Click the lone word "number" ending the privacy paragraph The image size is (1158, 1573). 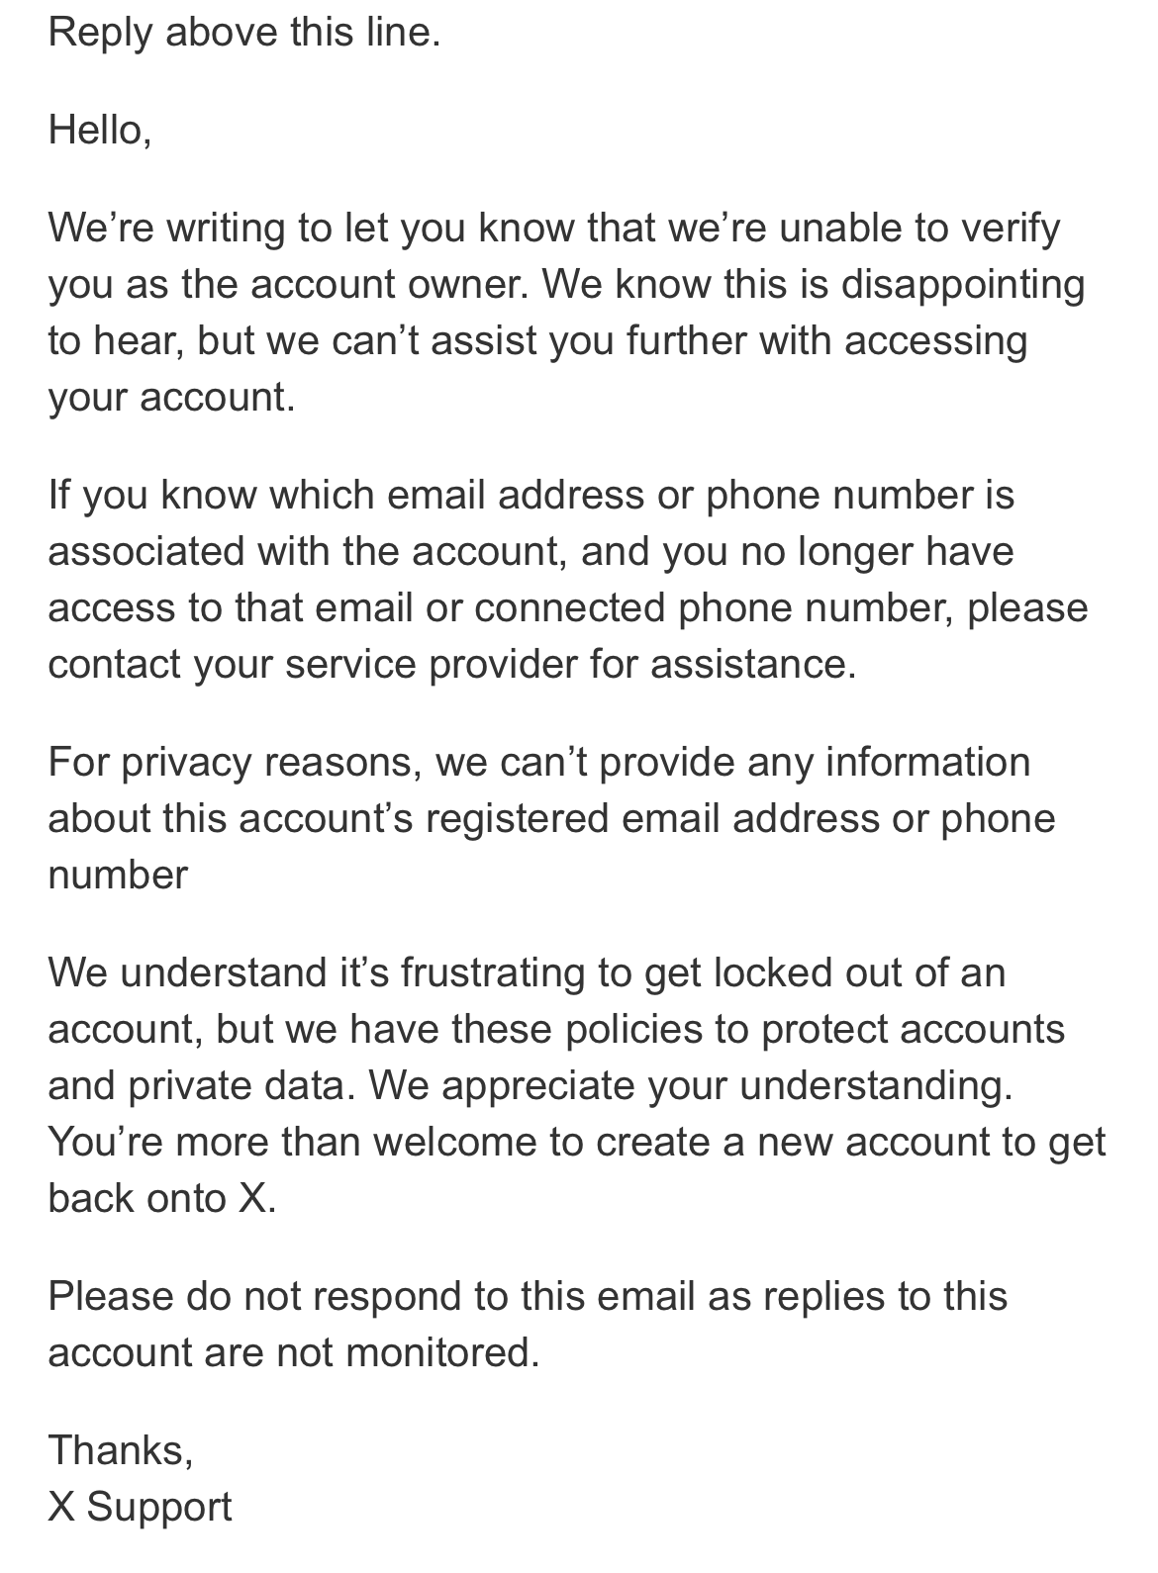pyautogui.click(x=118, y=875)
